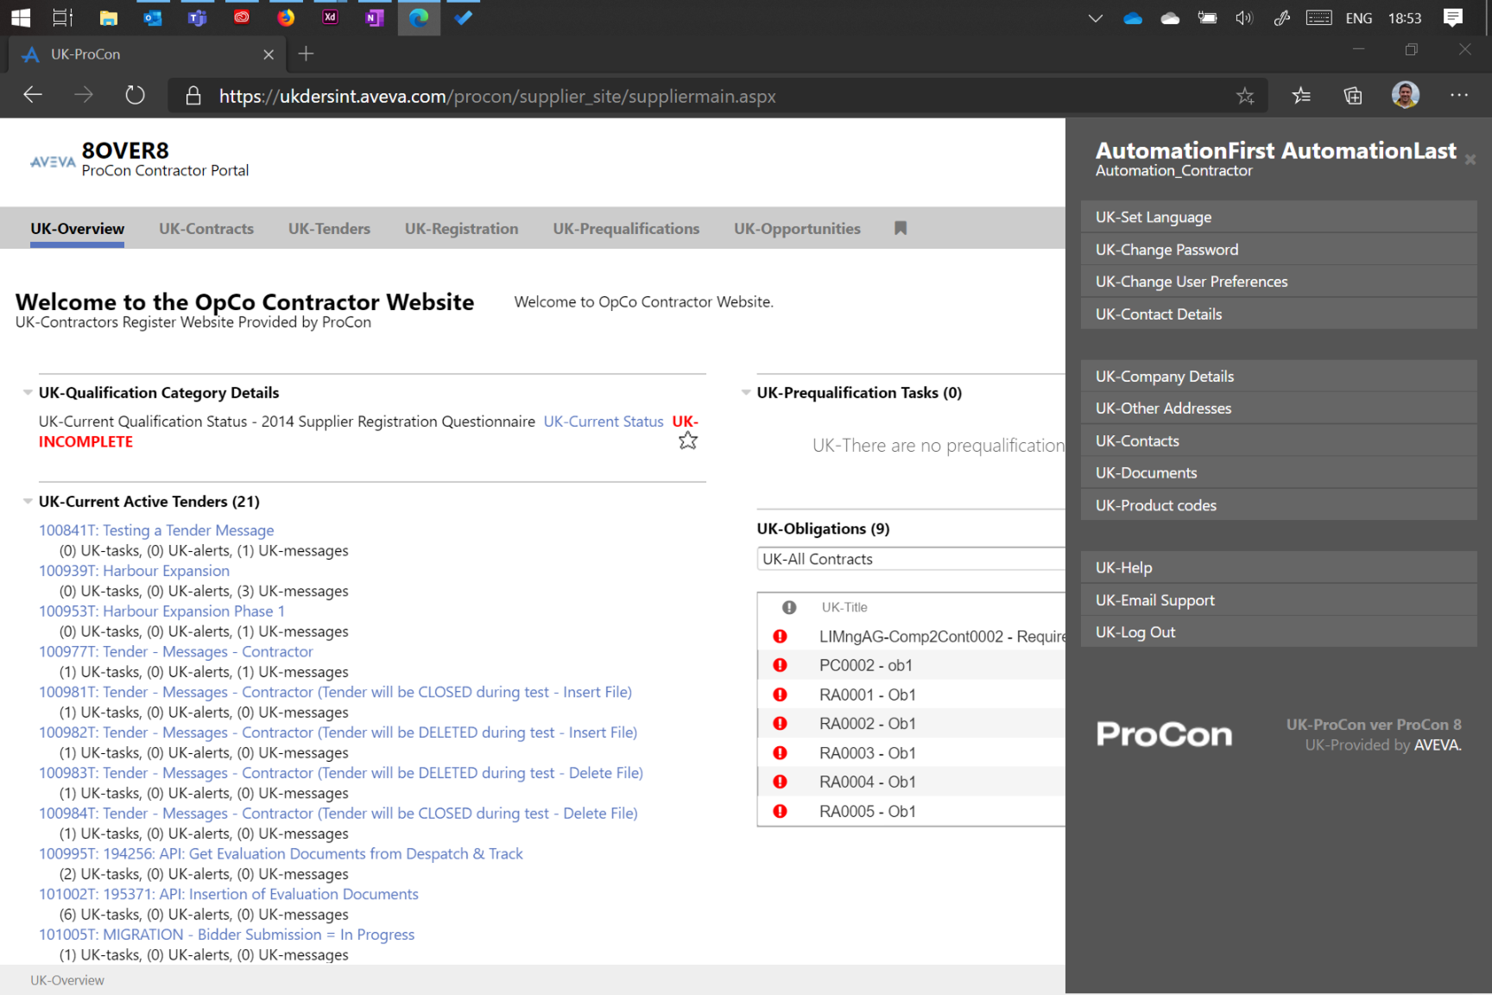
Task: Switch to the UK-Tenders tab
Action: [329, 229]
